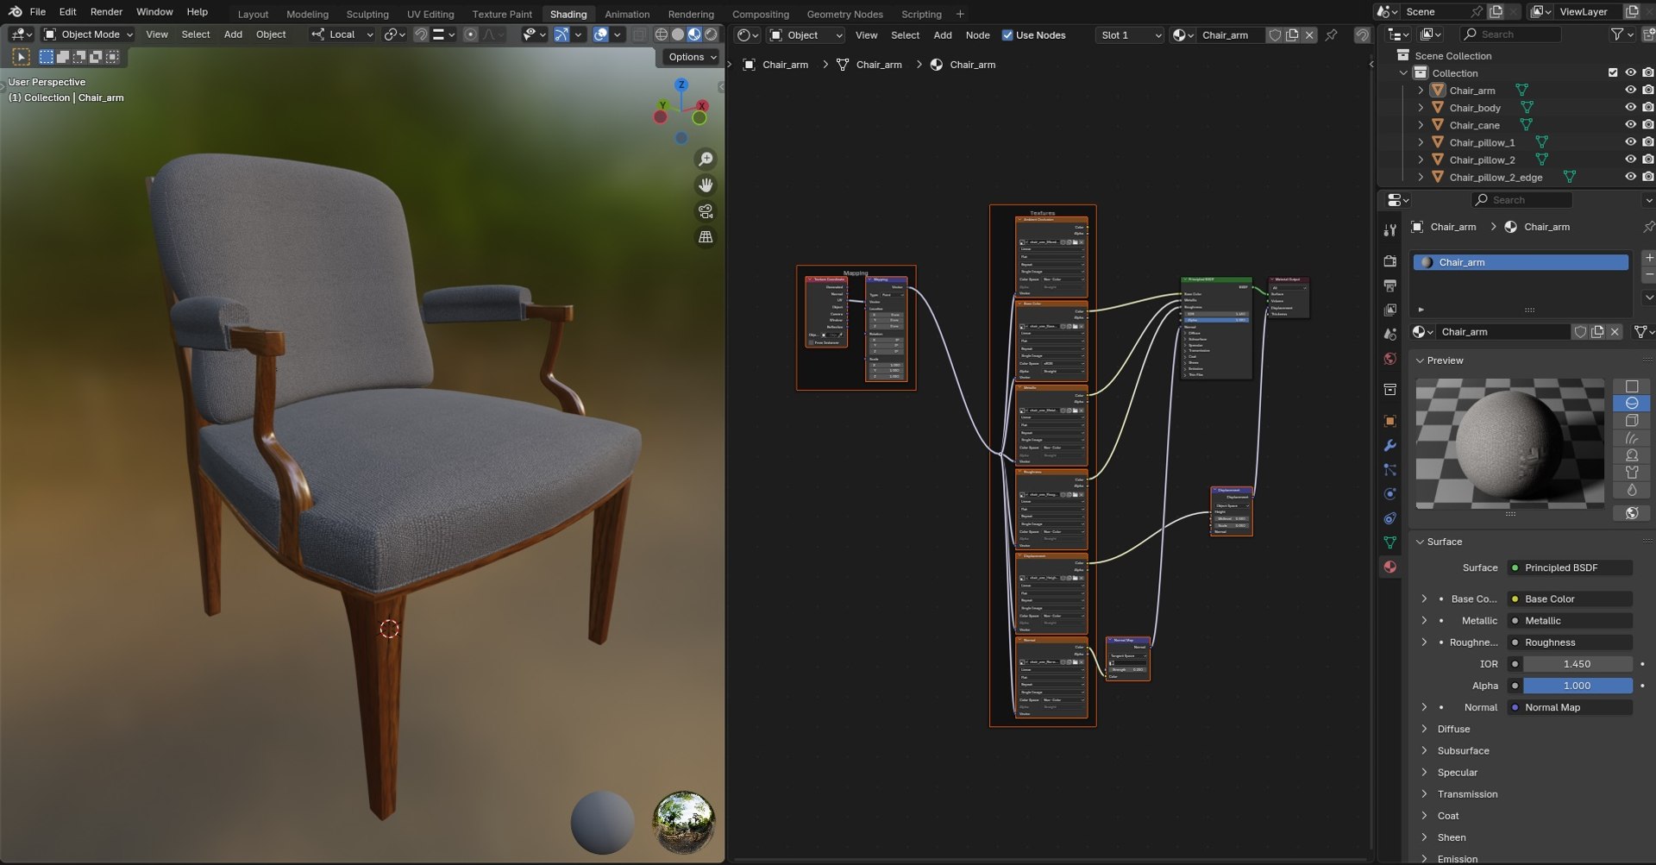1656x865 pixels.
Task: Hide Chair_body via eye icon
Action: point(1630,108)
